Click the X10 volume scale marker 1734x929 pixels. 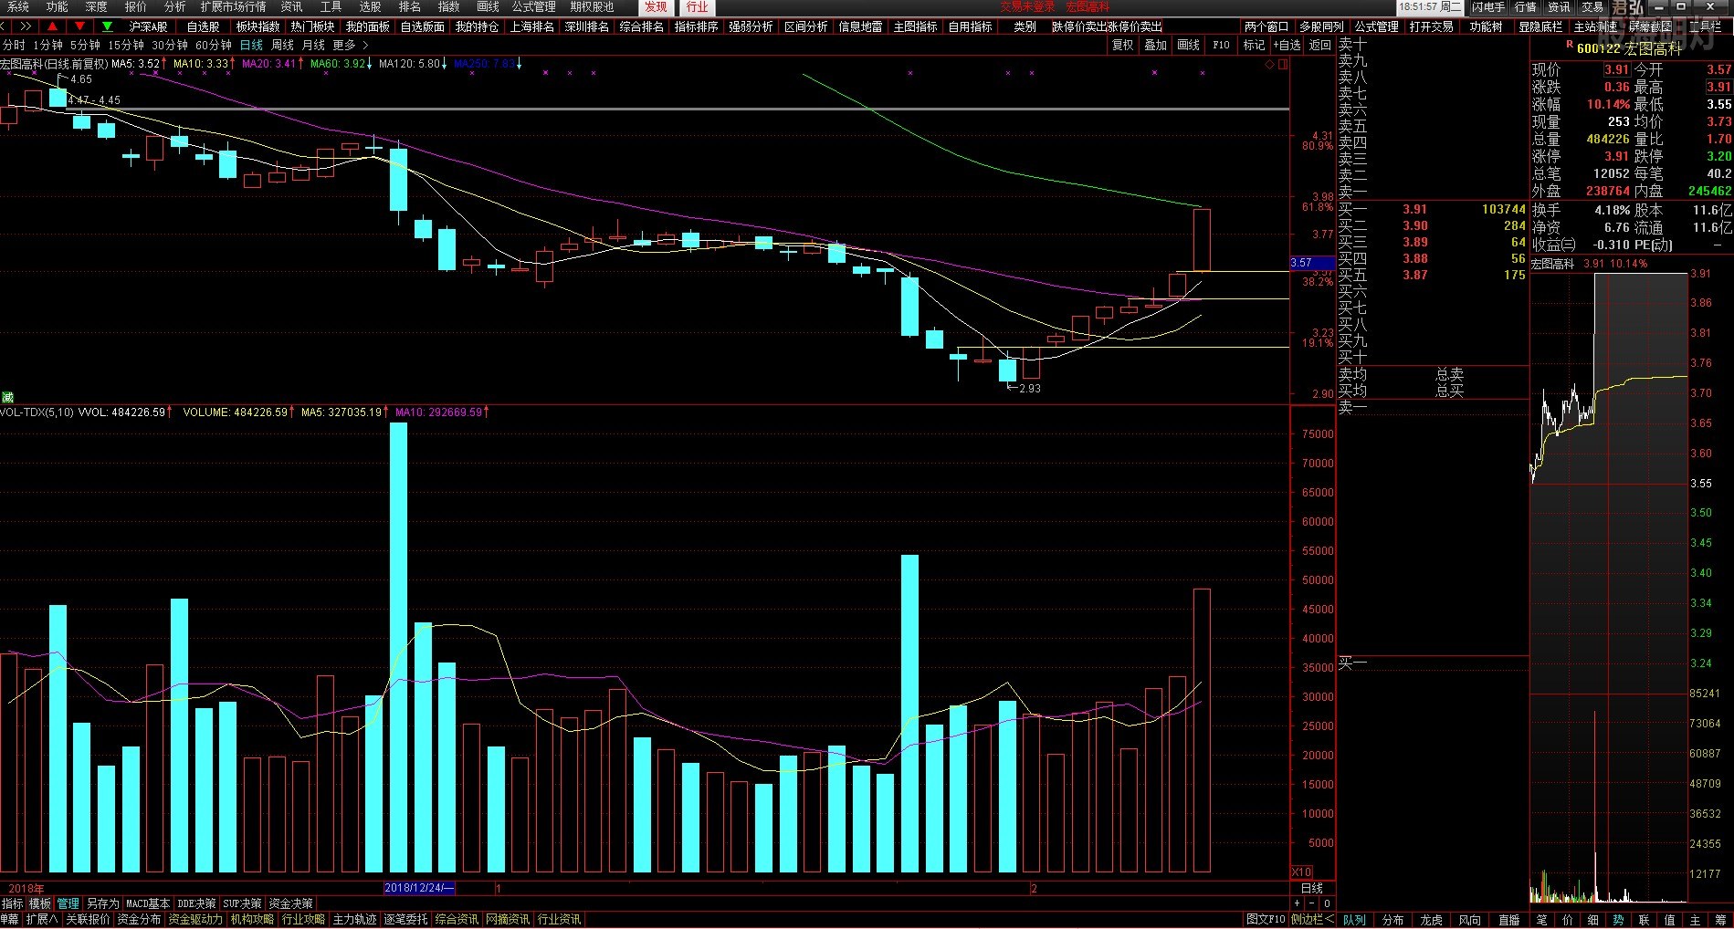pos(1301,872)
